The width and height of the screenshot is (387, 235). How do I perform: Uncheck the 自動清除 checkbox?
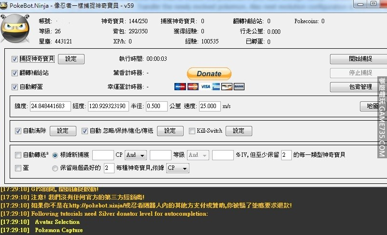coord(18,131)
